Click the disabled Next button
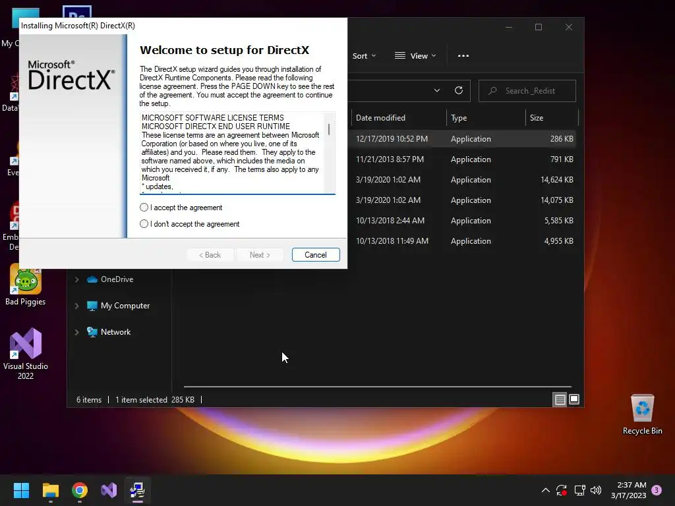The image size is (675, 506). pos(260,255)
